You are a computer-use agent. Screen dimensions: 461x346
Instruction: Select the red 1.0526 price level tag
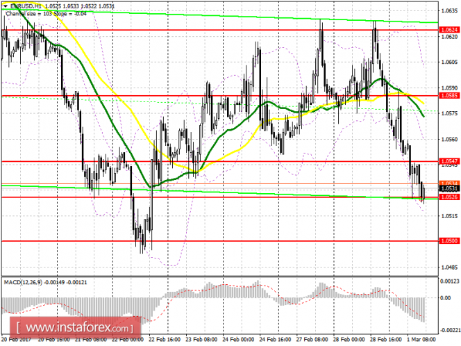[x=449, y=197]
